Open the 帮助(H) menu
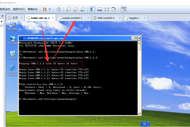Screen dimensions: 190x127 click(x=33, y=9)
